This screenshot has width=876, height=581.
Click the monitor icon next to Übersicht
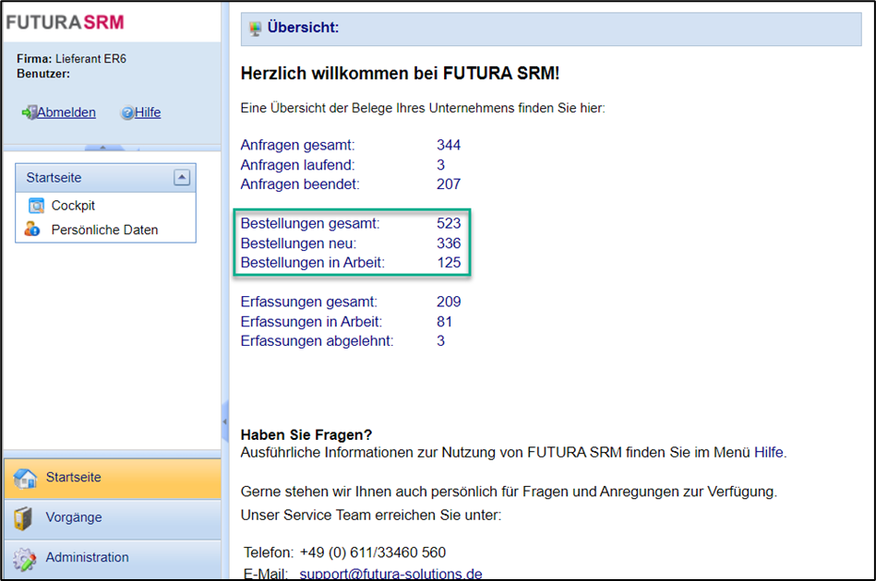[256, 28]
